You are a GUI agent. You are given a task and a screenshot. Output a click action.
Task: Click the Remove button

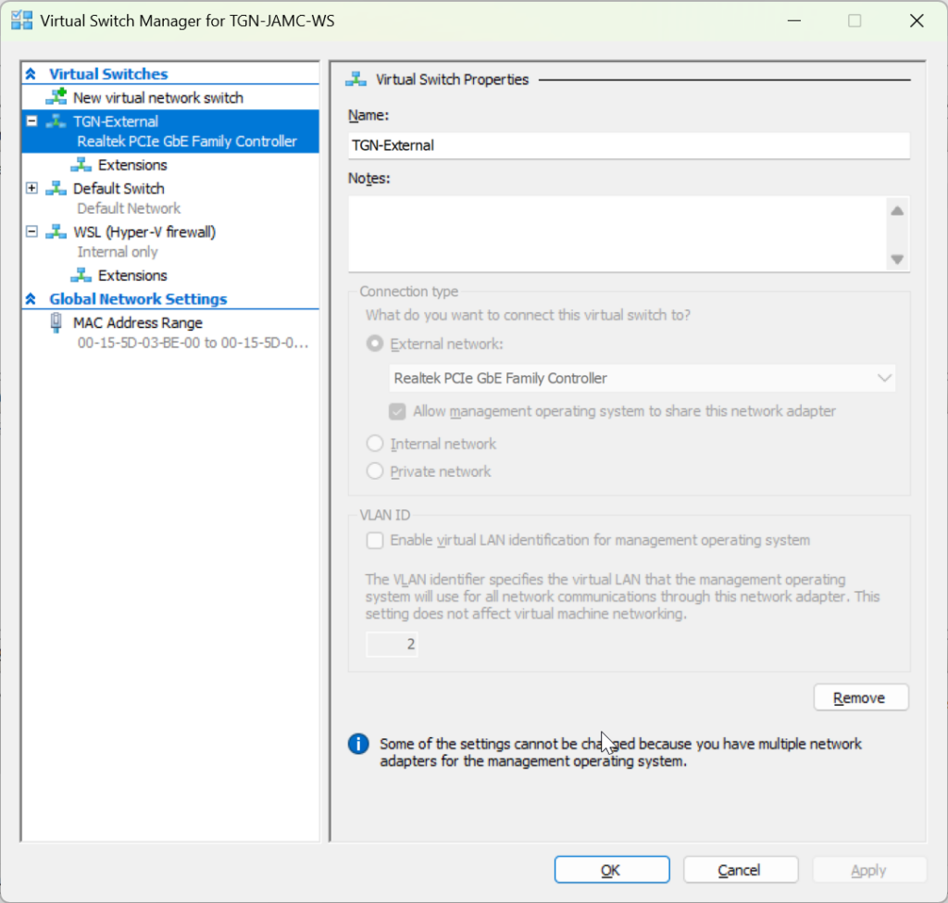[860, 697]
